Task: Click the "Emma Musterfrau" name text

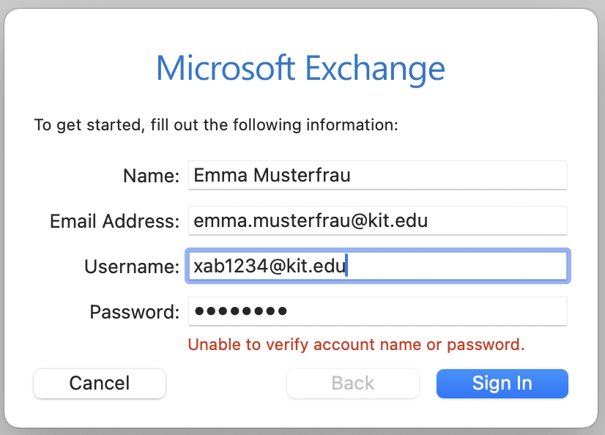Action: point(272,175)
